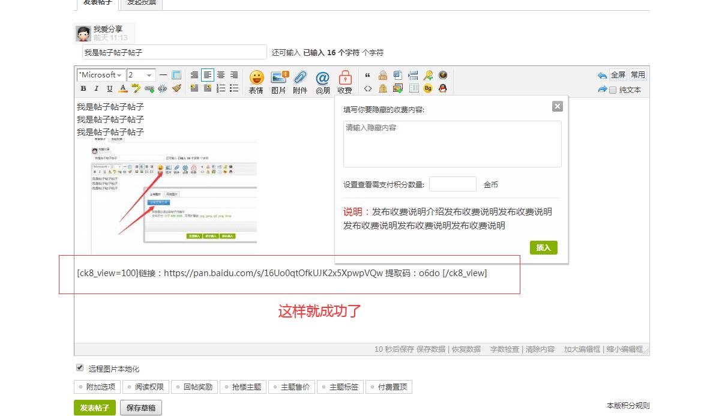Toggle bold text formatting
Viewport: 701px width, 416px height.
pos(83,89)
